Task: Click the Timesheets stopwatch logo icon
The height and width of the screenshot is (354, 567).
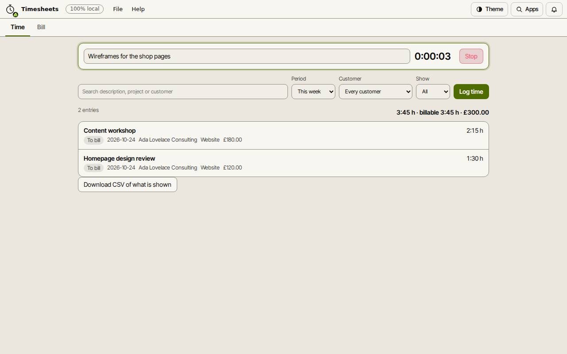Action: [x=11, y=9]
